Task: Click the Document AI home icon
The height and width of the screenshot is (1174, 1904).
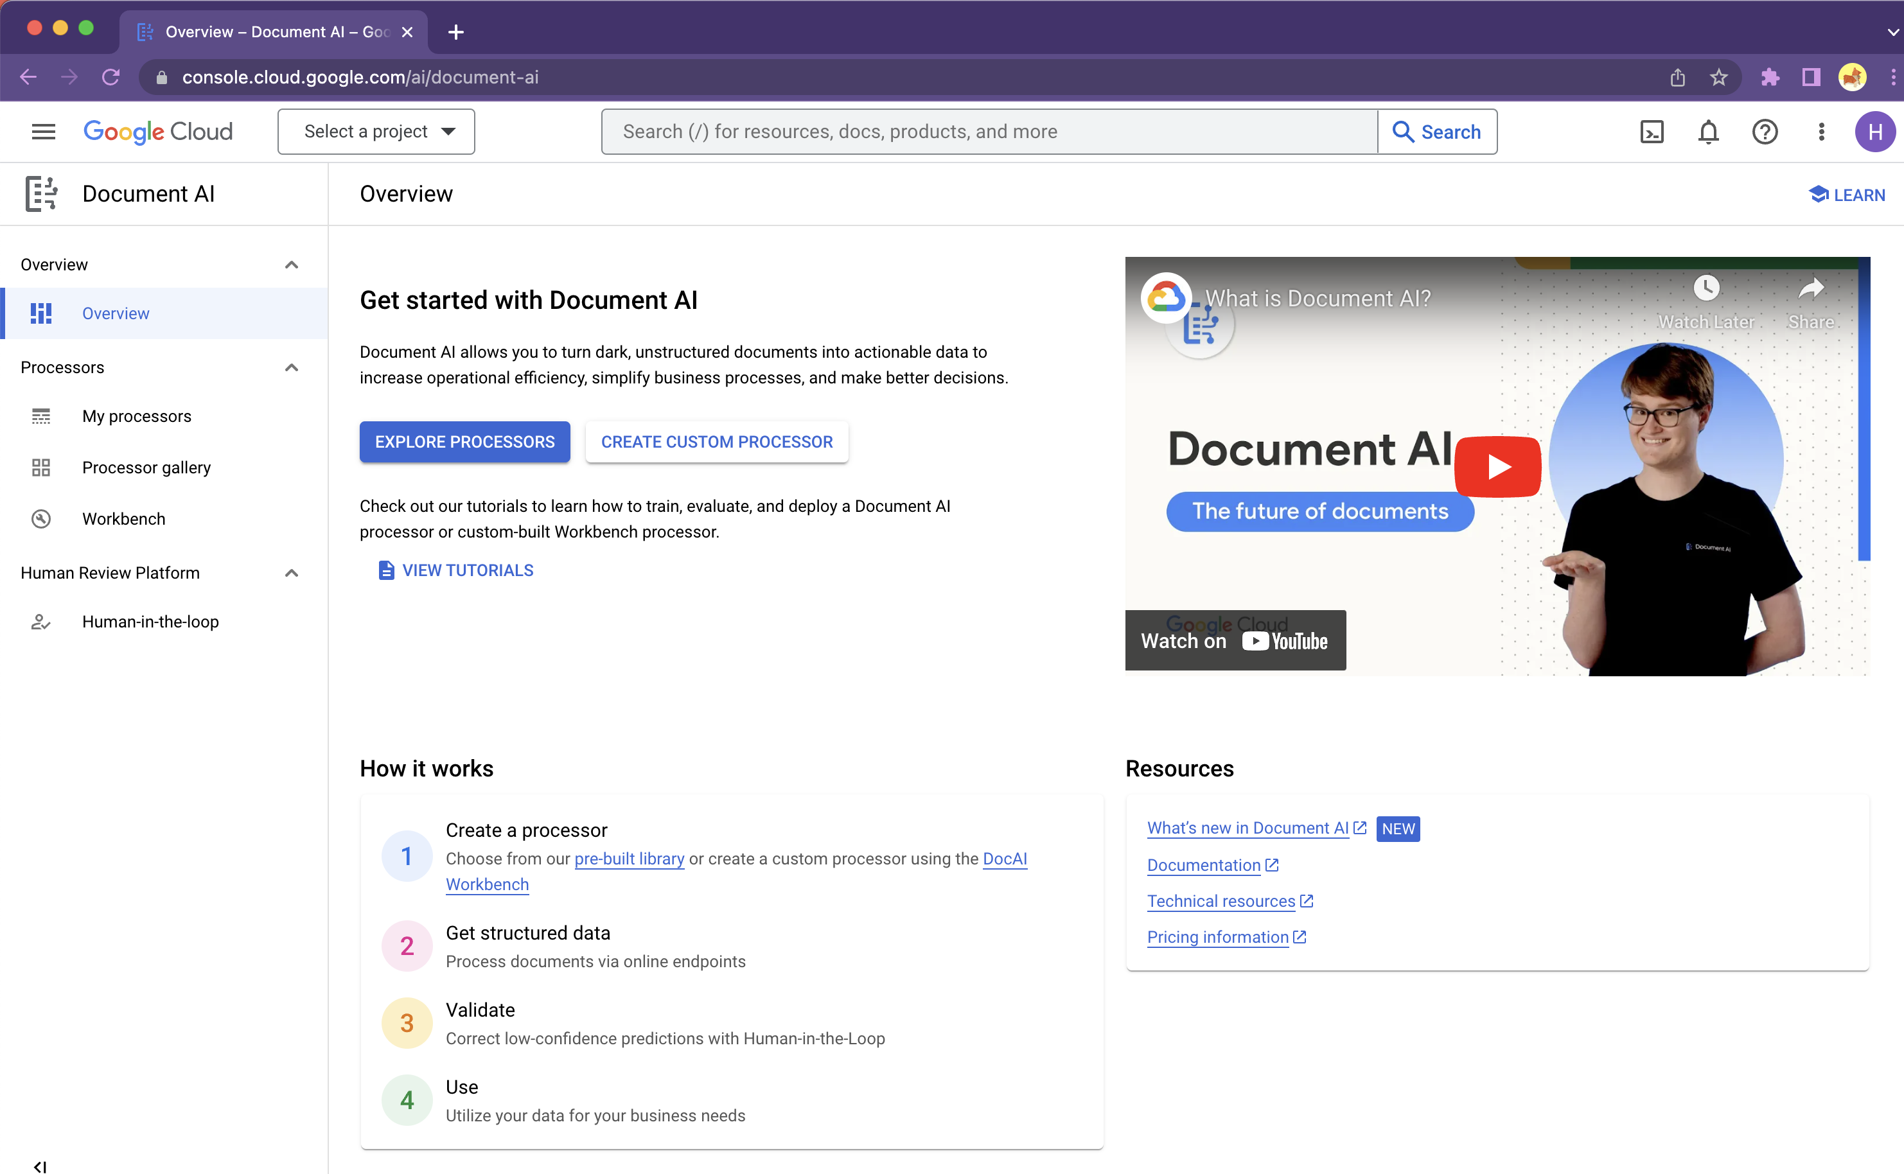Action: (41, 193)
